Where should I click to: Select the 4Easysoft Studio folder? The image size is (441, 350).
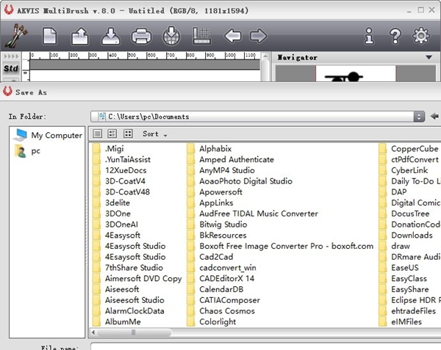pyautogui.click(x=129, y=246)
